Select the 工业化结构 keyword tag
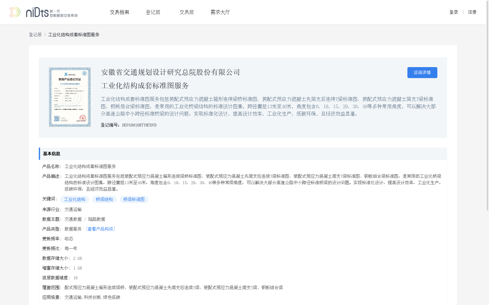The height and width of the screenshot is (305, 489). 75,199
